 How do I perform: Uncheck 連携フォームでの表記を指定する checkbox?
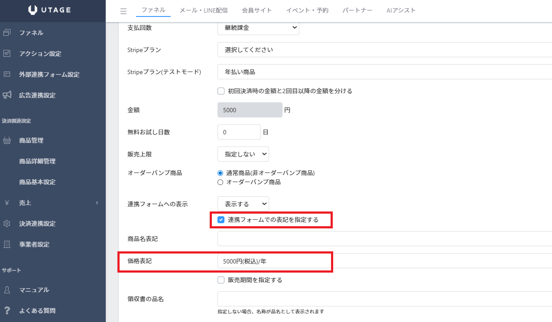pyautogui.click(x=221, y=220)
